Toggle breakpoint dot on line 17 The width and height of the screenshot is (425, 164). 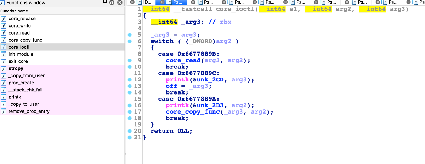130,111
